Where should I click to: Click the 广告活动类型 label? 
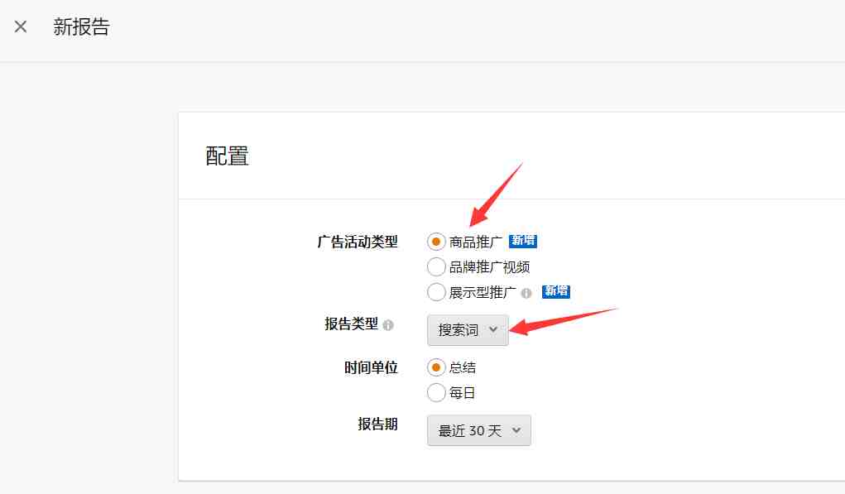coord(358,242)
